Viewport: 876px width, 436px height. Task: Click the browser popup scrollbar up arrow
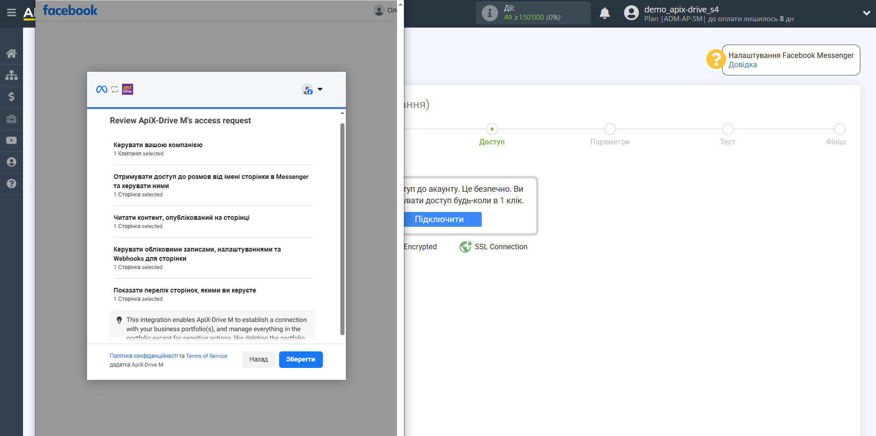point(400,4)
